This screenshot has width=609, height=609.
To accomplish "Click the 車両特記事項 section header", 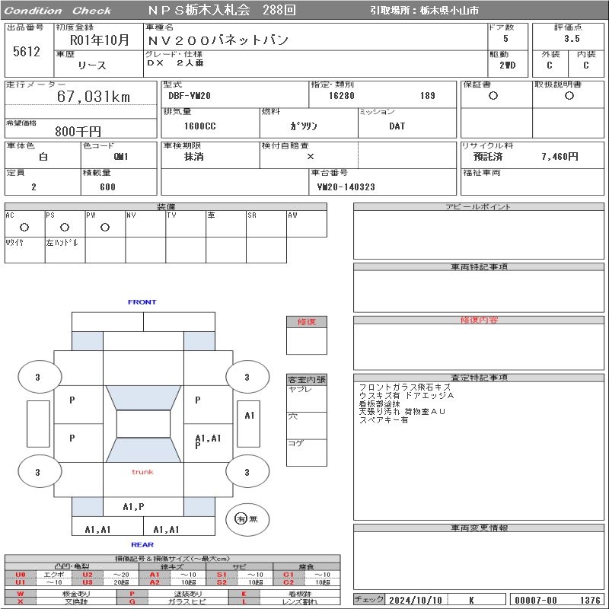I will click(479, 267).
